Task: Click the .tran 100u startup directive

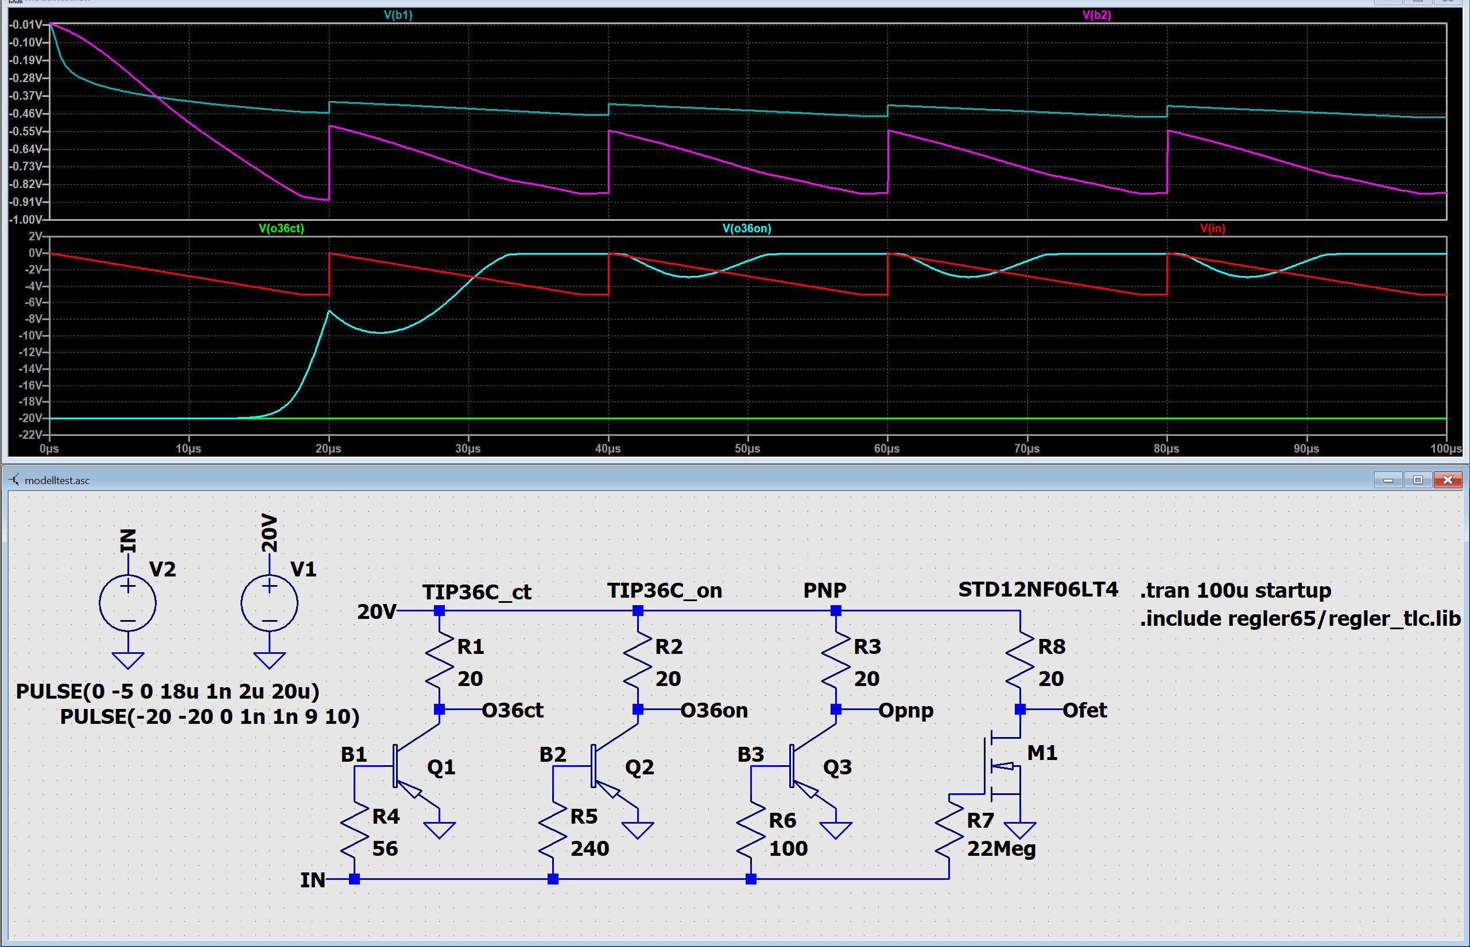Action: pyautogui.click(x=1235, y=590)
